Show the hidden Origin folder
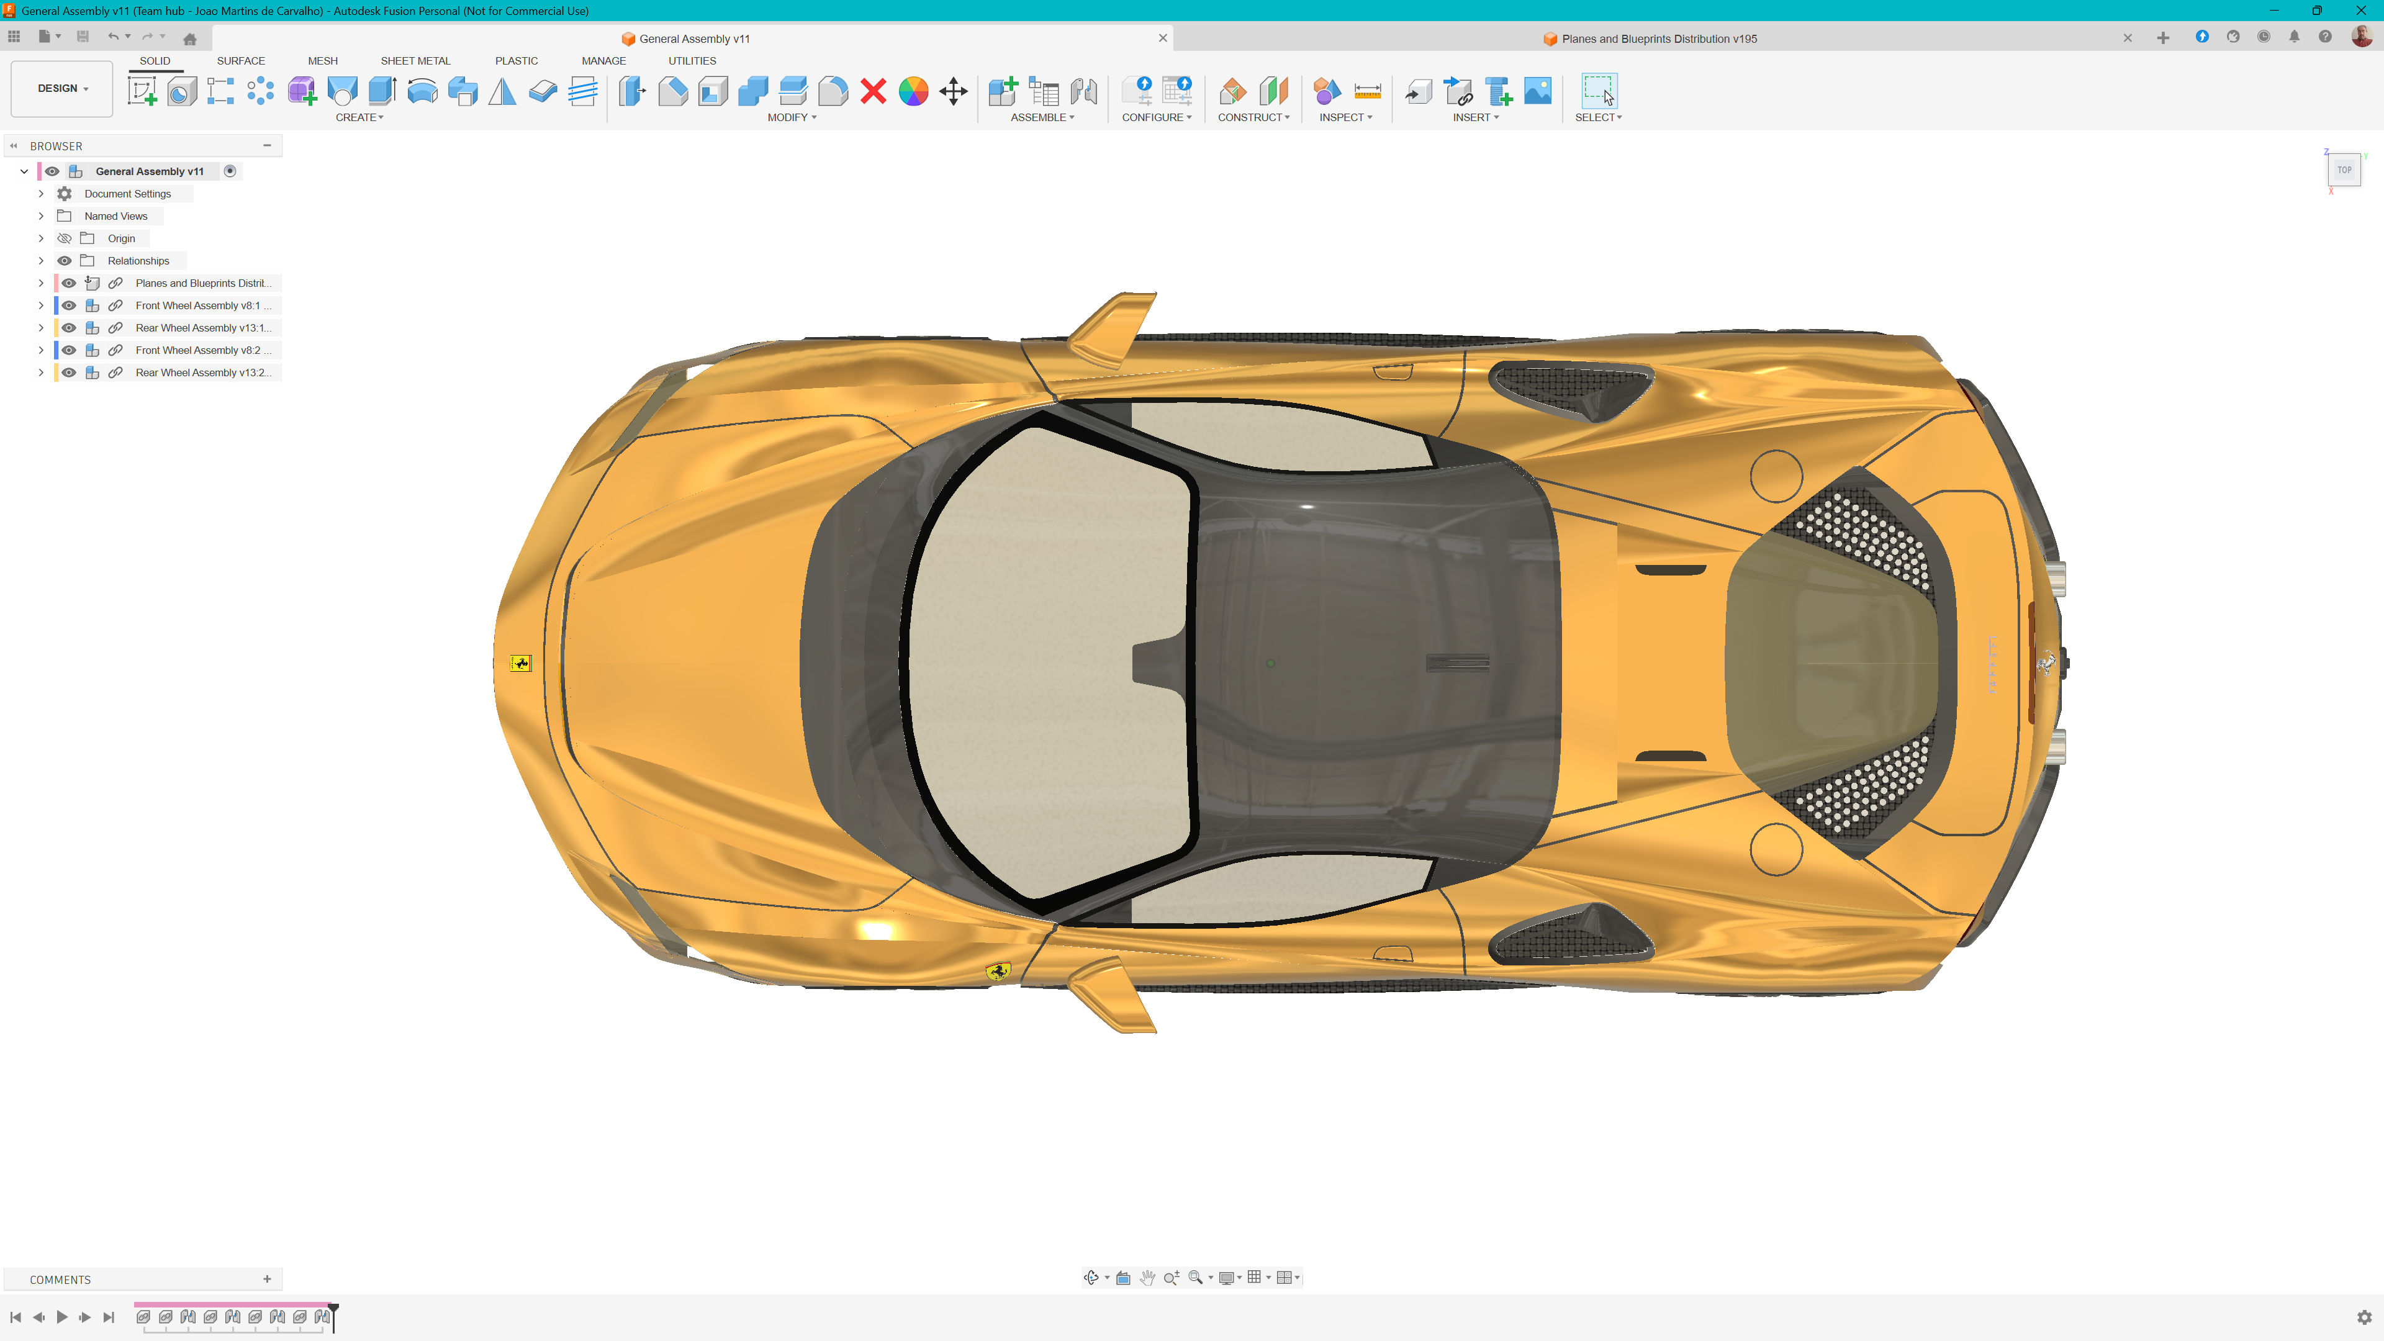This screenshot has width=2384, height=1341. (x=65, y=239)
